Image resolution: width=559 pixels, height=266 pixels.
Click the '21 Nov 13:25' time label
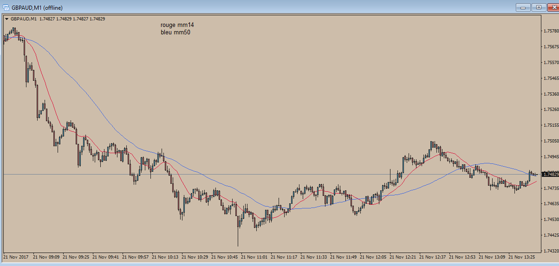coord(522,257)
